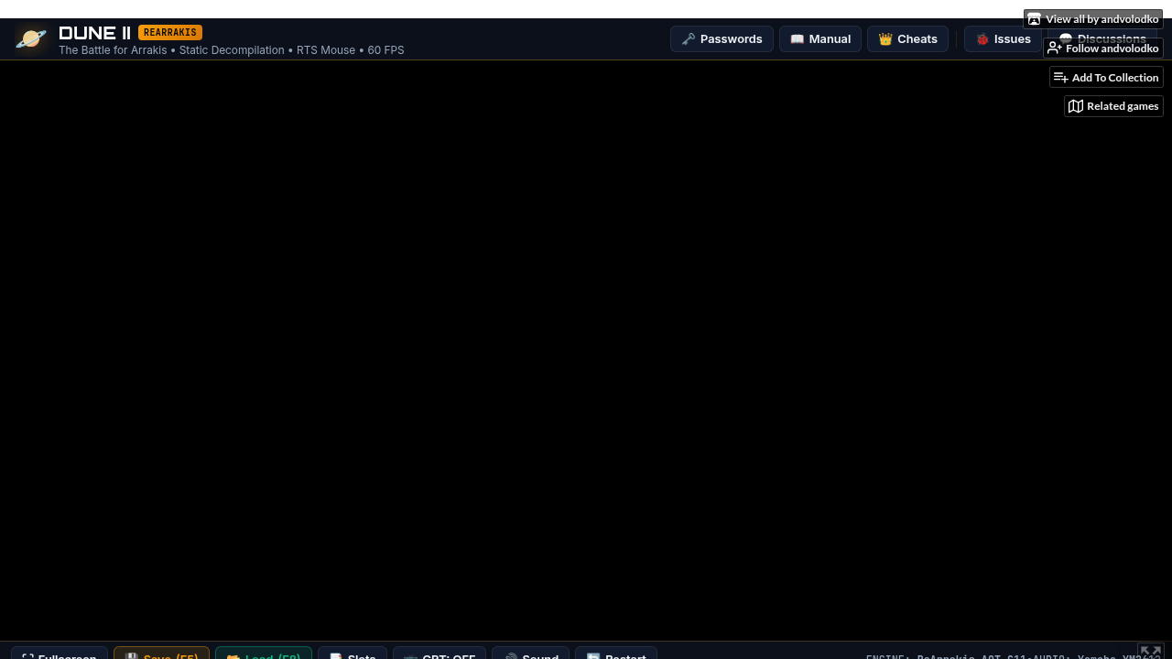Toggle Fullscreen from bottom bar
The height and width of the screenshot is (659, 1172).
(60, 654)
